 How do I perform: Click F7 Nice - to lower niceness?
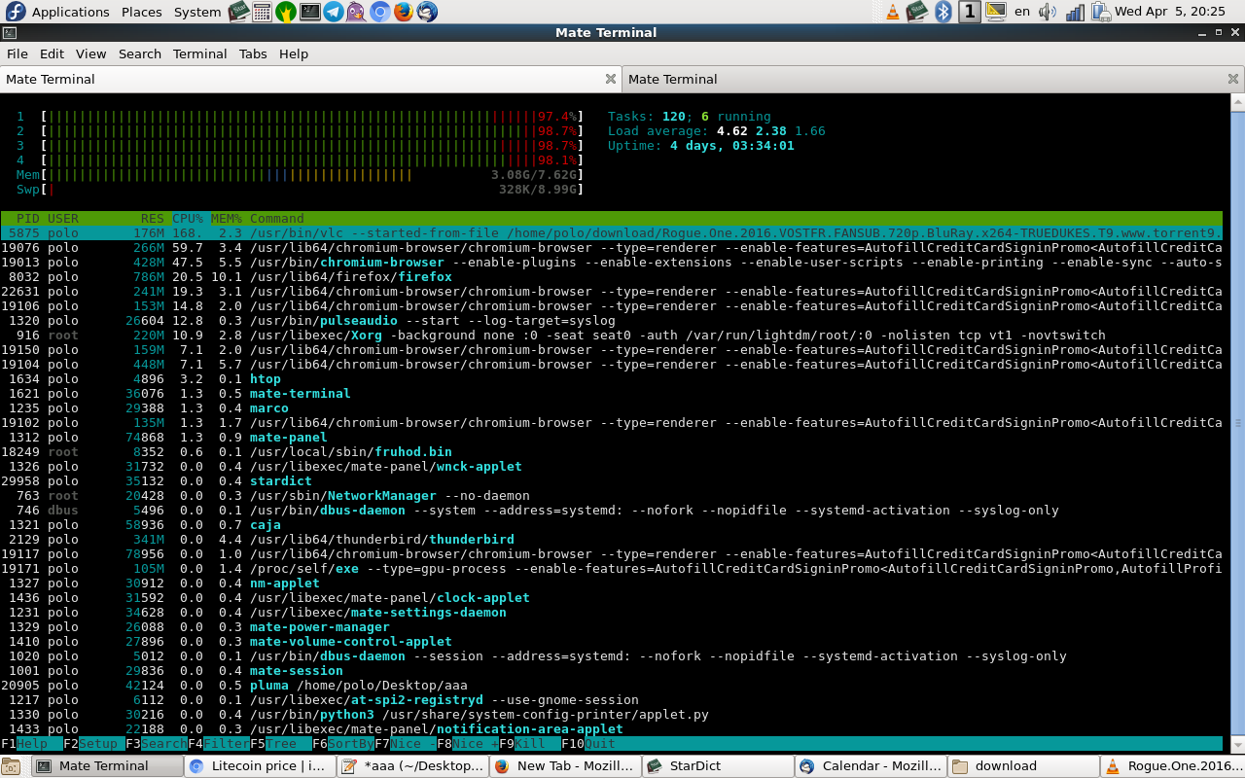coord(406,744)
